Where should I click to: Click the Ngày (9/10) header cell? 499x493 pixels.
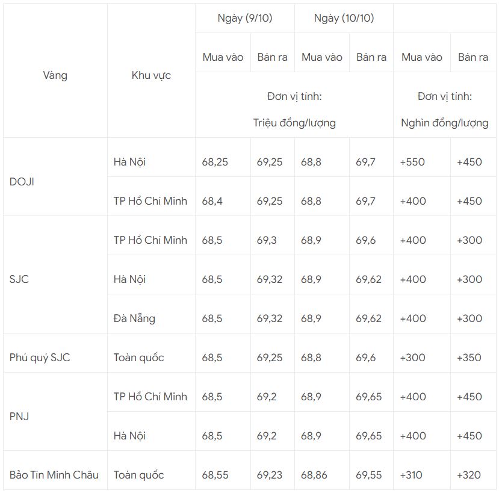click(245, 18)
